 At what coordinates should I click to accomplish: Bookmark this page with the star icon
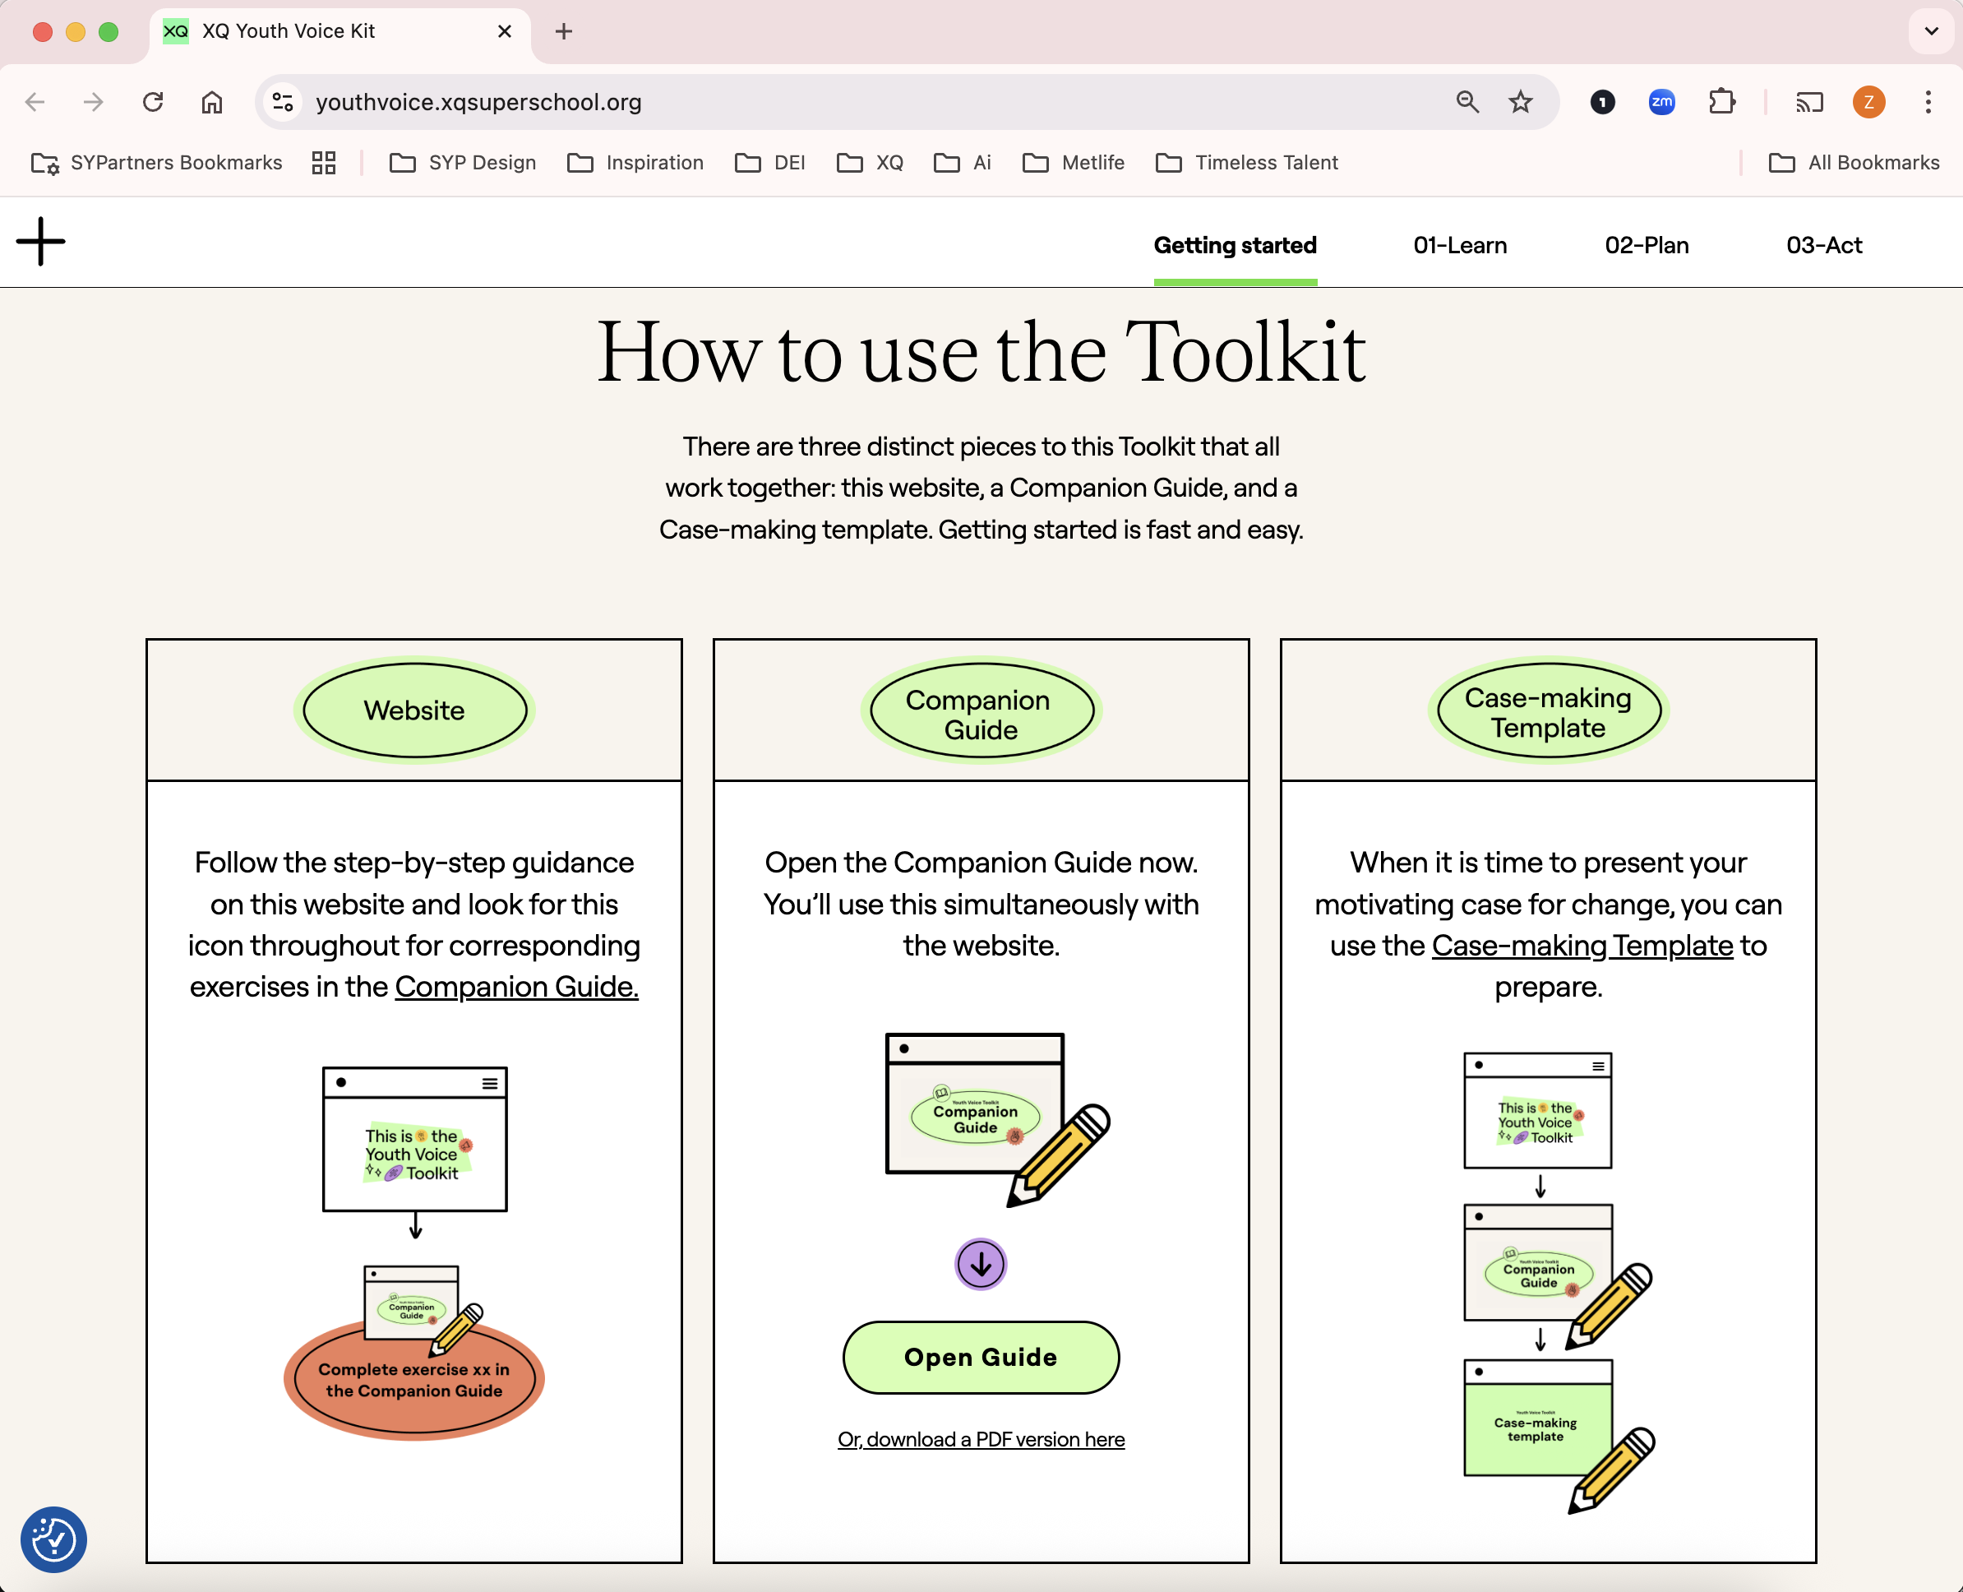(1520, 102)
